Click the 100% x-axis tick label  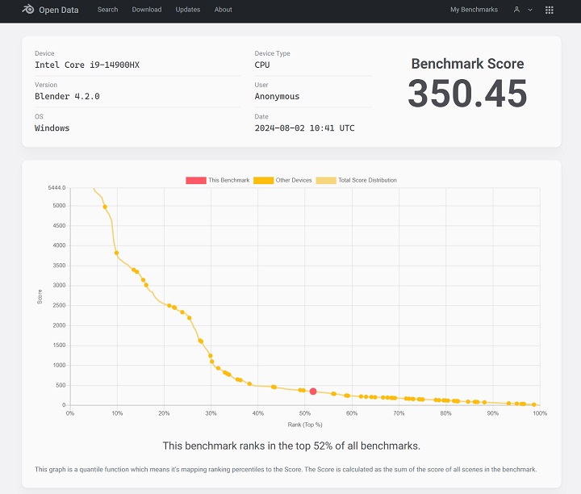(540, 413)
